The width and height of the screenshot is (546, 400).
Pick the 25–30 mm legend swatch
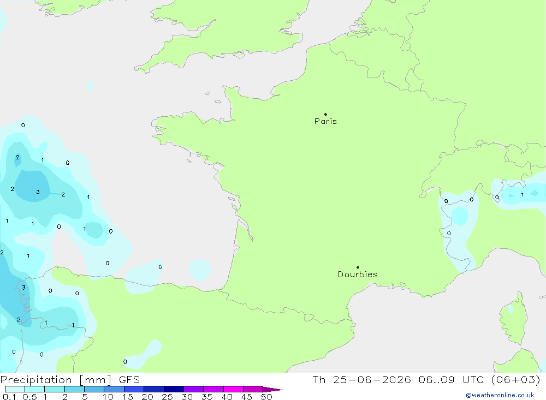tap(174, 389)
